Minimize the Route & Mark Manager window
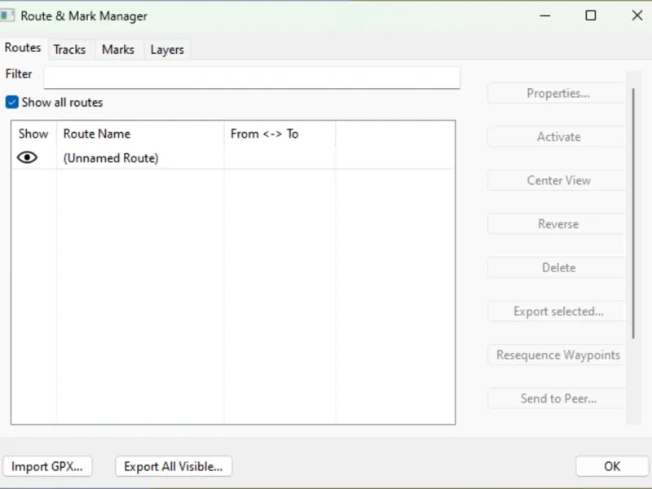The height and width of the screenshot is (489, 652). point(545,15)
